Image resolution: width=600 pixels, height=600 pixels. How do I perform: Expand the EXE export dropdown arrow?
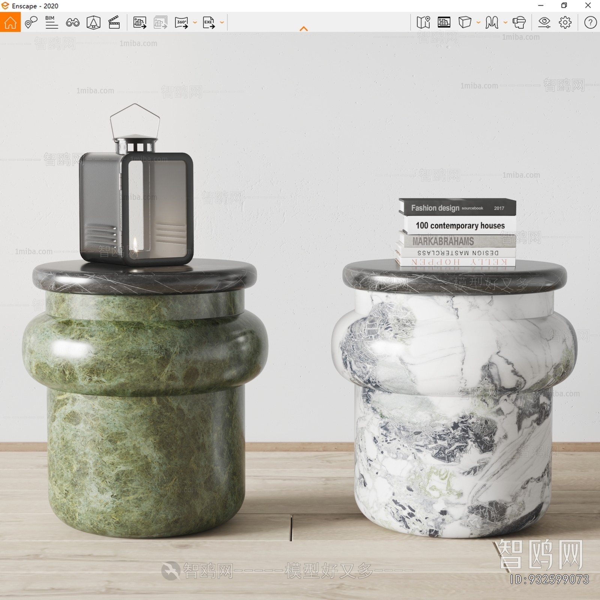222,22
